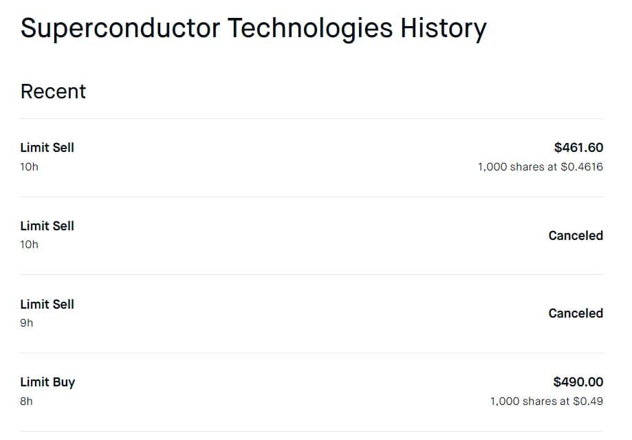Click the Recent section heading
632x440 pixels.
click(53, 91)
